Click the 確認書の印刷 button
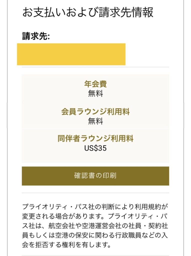This screenshot has height=256, width=191. click(95, 176)
